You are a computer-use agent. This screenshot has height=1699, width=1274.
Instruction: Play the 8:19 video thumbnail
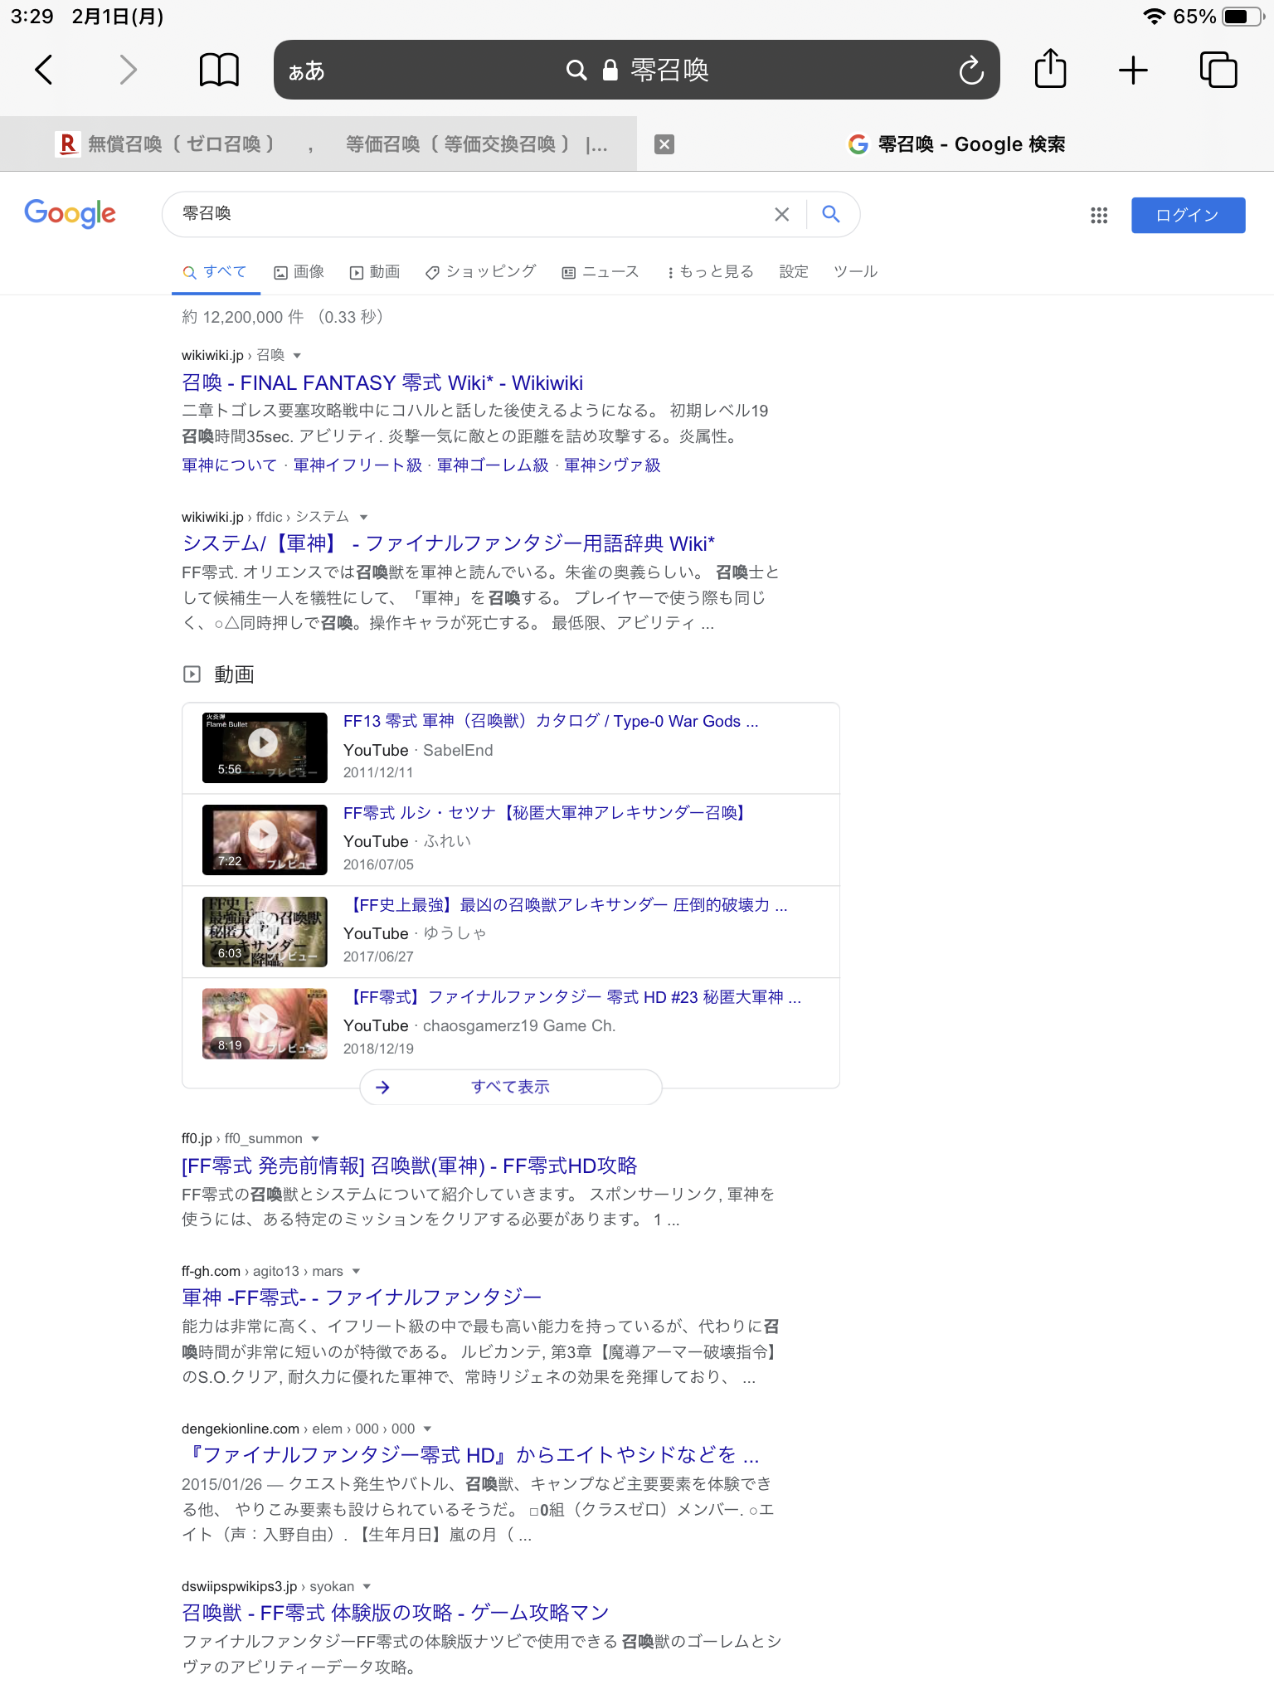(265, 1024)
